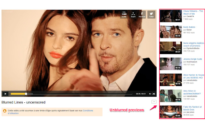205x128 pixels.
Task: Open the "Amy Wren in uwantme2killhim?" link
Action: [x=192, y=92]
